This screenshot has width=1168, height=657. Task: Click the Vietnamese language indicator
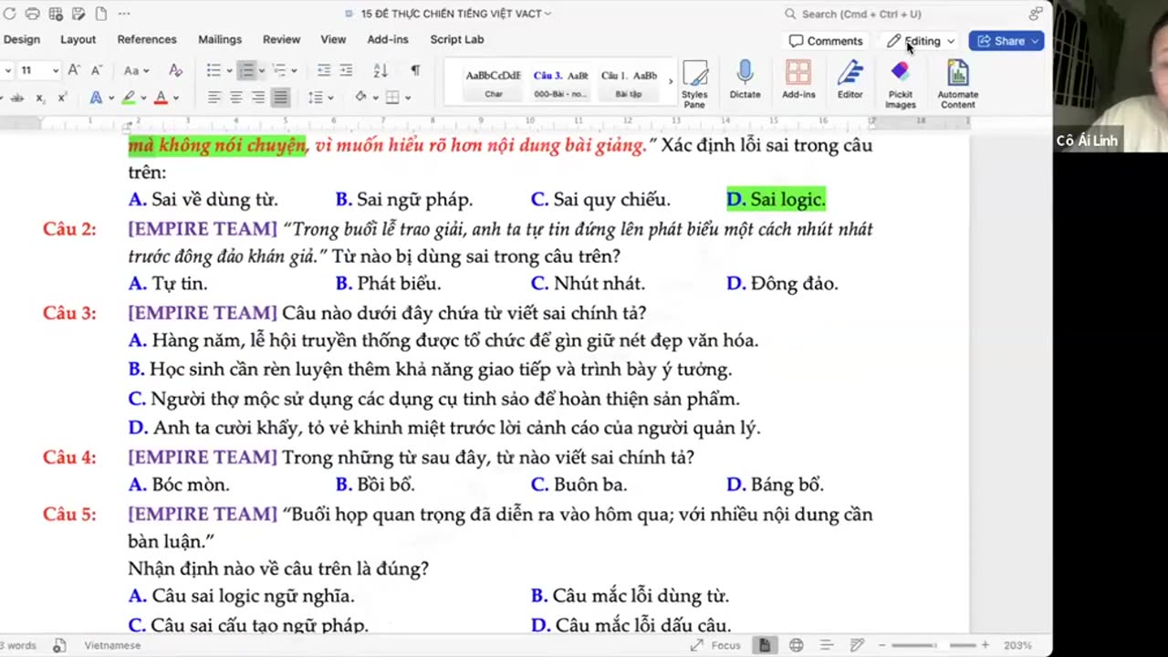(x=112, y=645)
